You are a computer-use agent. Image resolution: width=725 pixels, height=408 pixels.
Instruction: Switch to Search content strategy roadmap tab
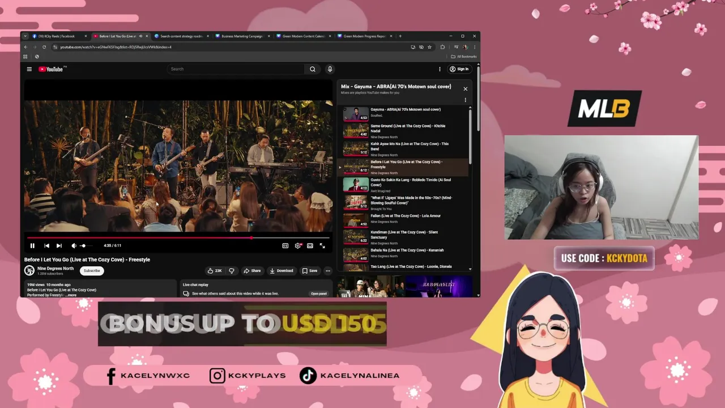(x=181, y=36)
